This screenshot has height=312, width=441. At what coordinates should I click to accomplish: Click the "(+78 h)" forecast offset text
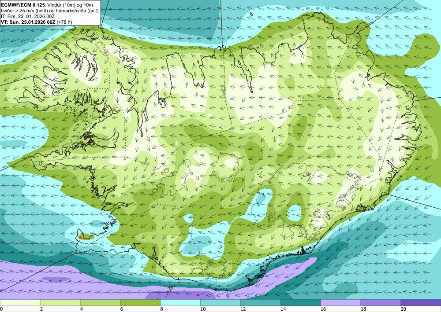tap(64, 22)
